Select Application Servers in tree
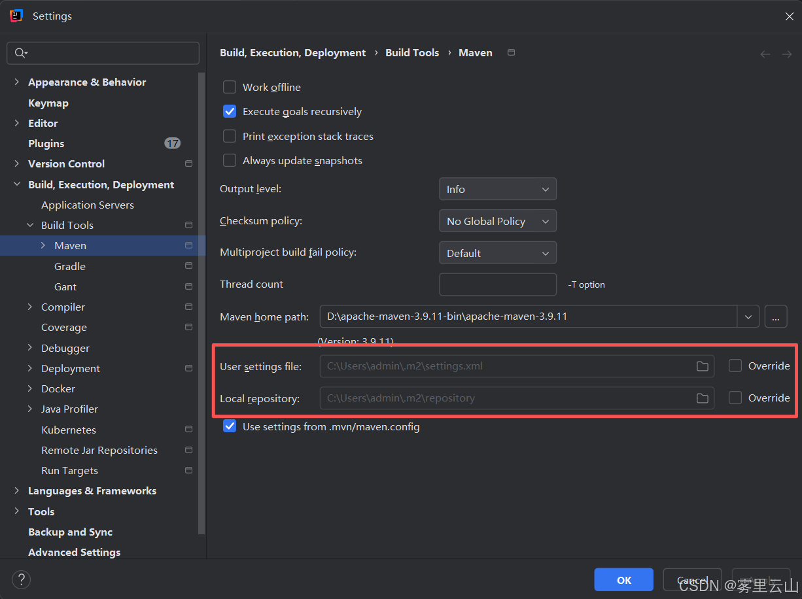Viewport: 802px width, 599px height. click(x=88, y=205)
